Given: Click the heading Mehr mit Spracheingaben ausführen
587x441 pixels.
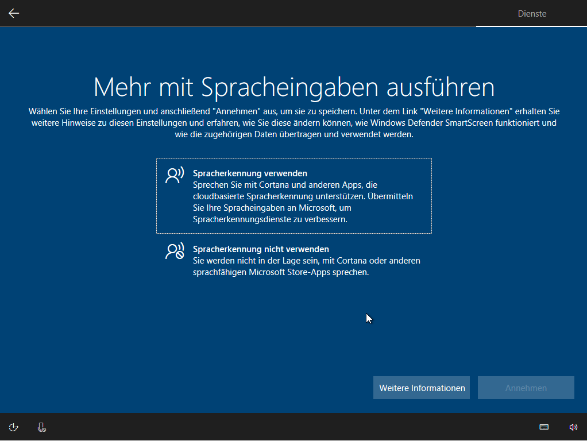Looking at the screenshot, I should [x=294, y=87].
